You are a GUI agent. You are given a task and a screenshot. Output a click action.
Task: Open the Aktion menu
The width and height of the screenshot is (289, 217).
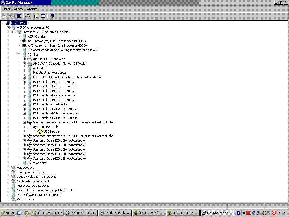18,9
